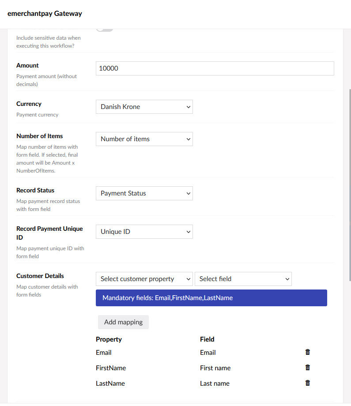The width and height of the screenshot is (351, 406).
Task: Open the Select customer property dropdown
Action: pyautogui.click(x=144, y=279)
